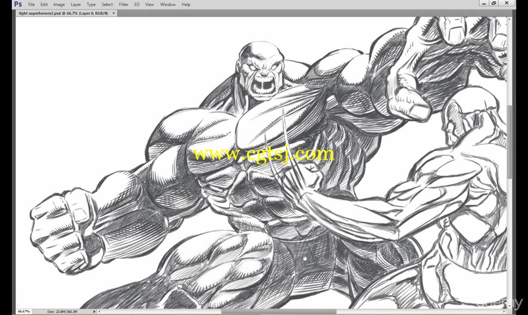Restore down the Photoshop window
The width and height of the screenshot is (528, 315).
(x=494, y=3)
